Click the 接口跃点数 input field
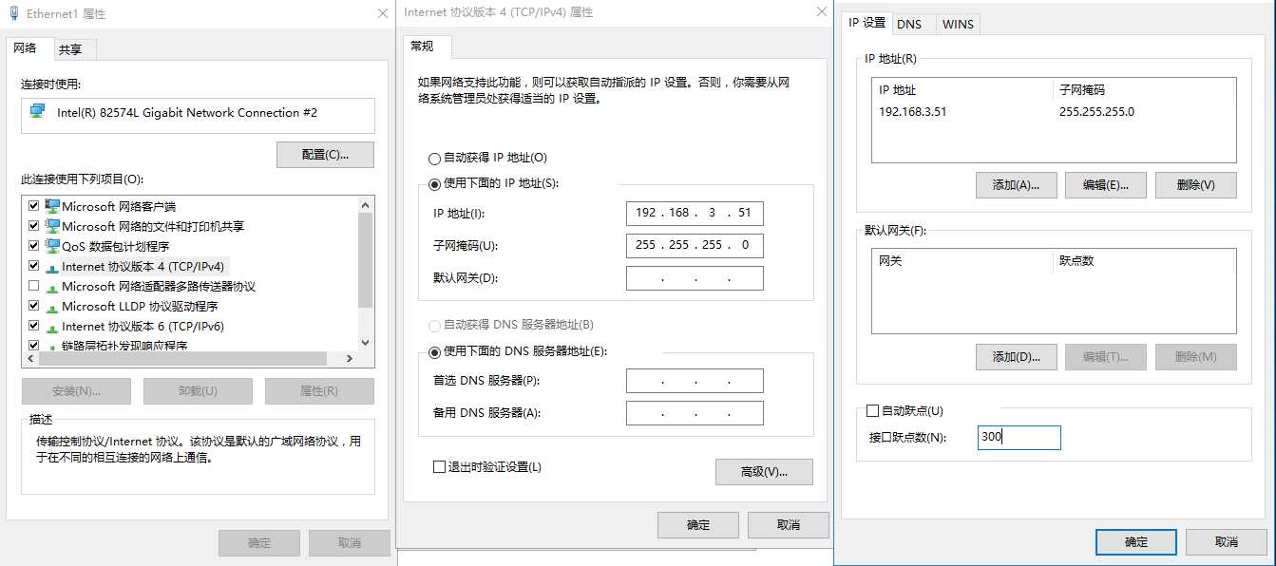Screen dimensions: 1276x566 (x=1019, y=438)
